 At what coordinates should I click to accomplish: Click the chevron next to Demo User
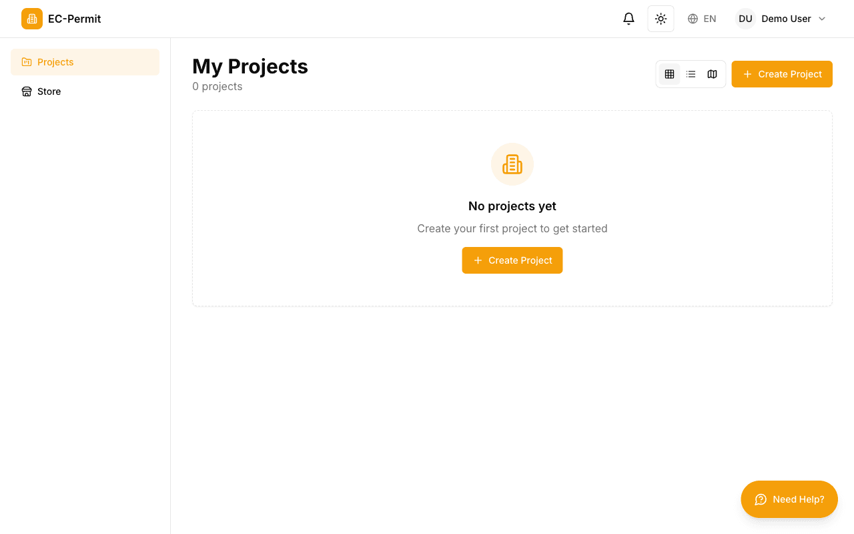(x=822, y=19)
